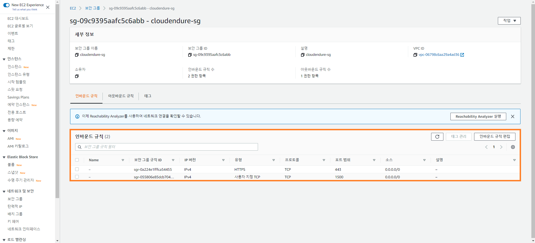This screenshot has width=535, height=243.
Task: Collapse the 이미지 sidebar section
Action: pyautogui.click(x=4, y=131)
